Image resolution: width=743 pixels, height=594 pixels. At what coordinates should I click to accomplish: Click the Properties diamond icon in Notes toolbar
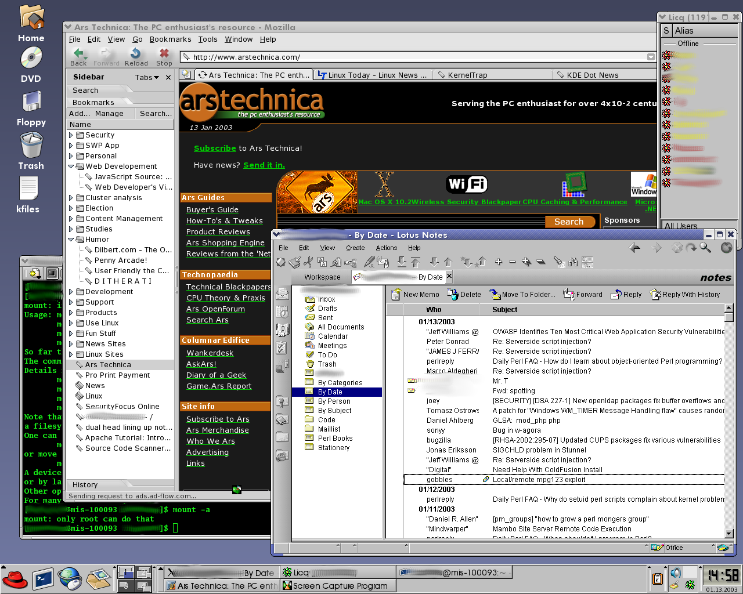(280, 262)
